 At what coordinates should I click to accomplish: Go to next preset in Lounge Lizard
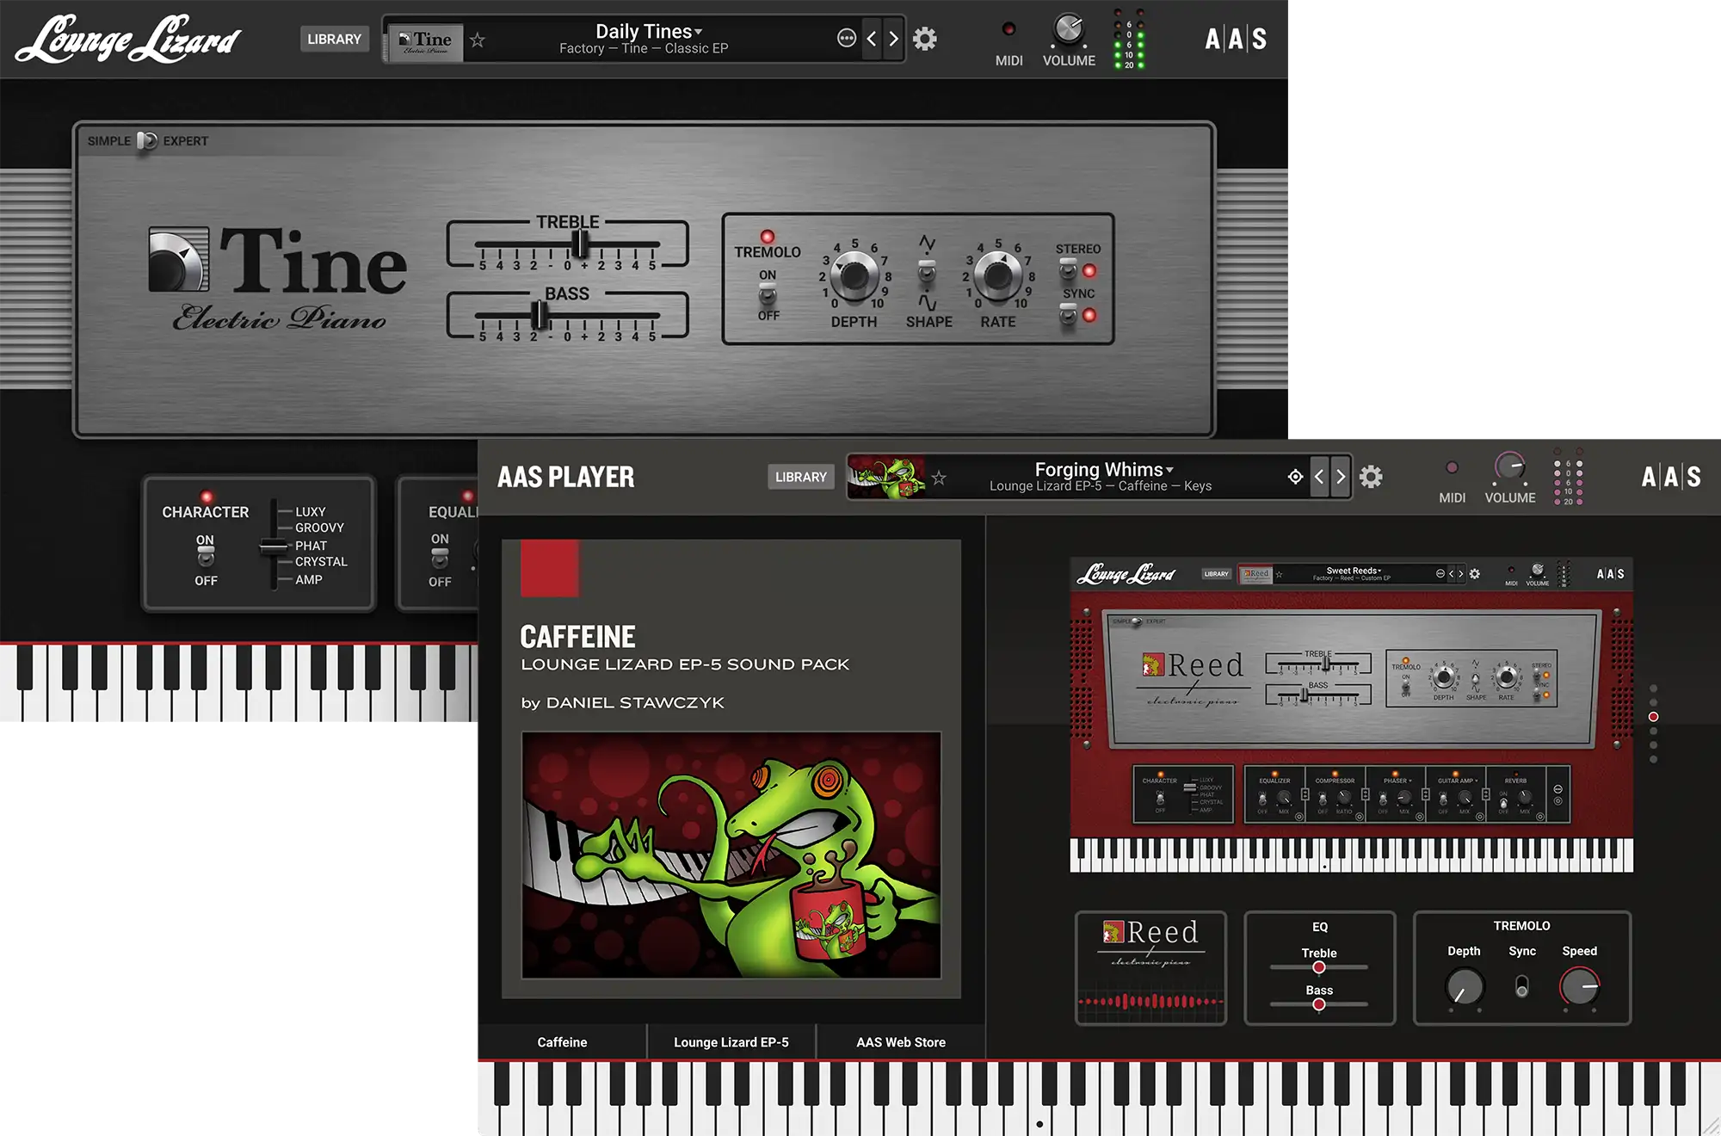tap(893, 39)
